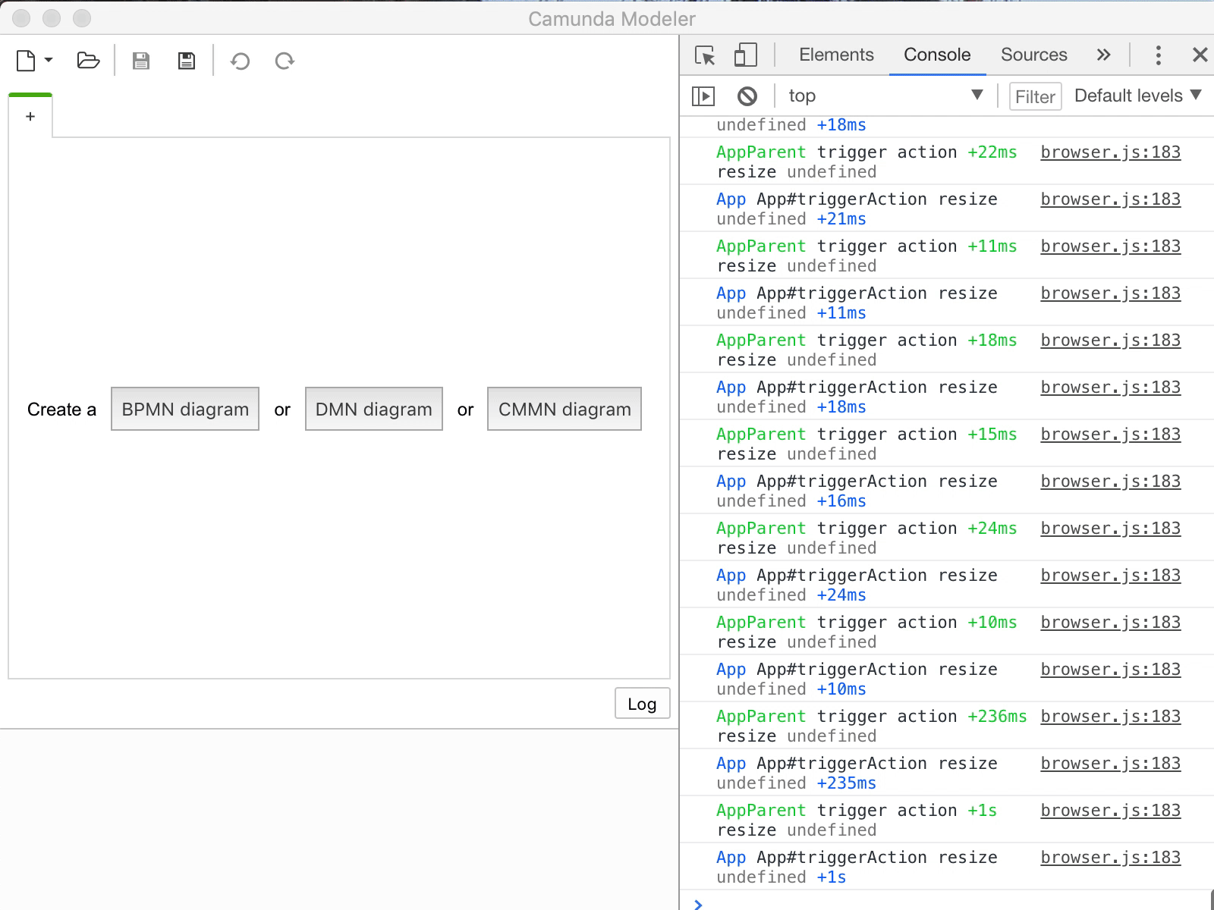
Task: Select the blue "+21ms" timing text
Action: tap(841, 218)
